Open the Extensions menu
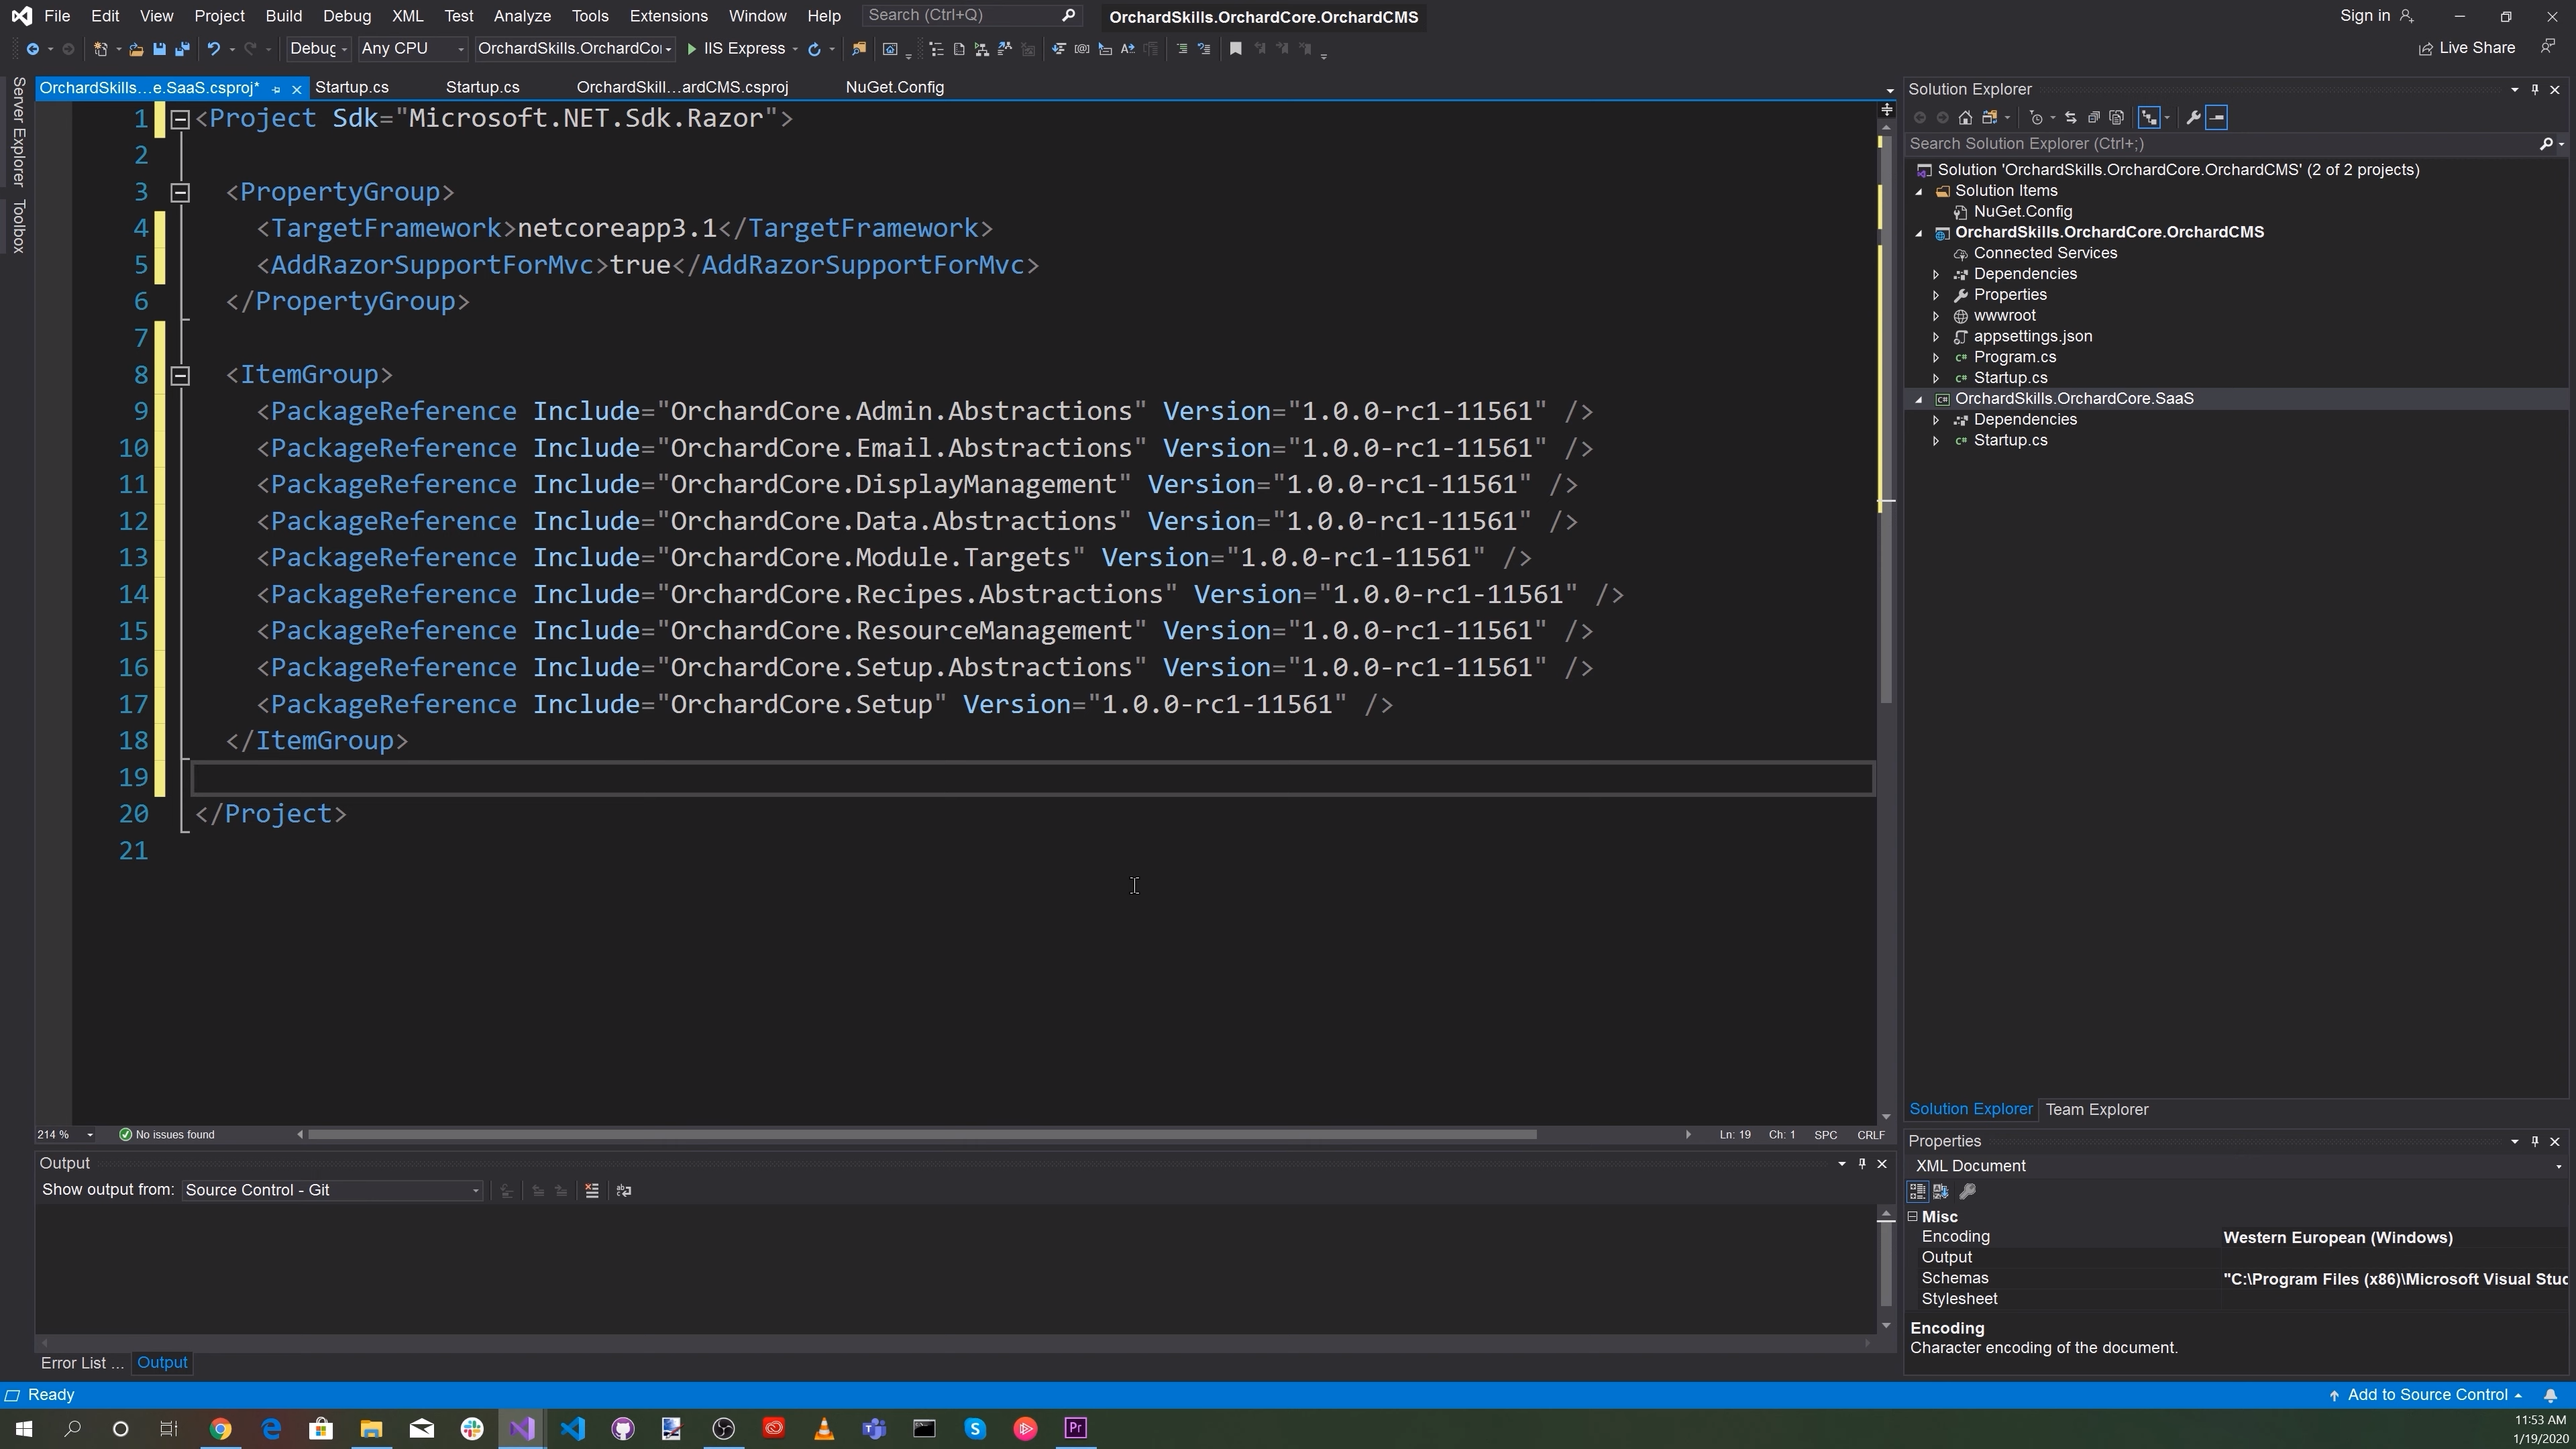The width and height of the screenshot is (2576, 1449). click(668, 16)
